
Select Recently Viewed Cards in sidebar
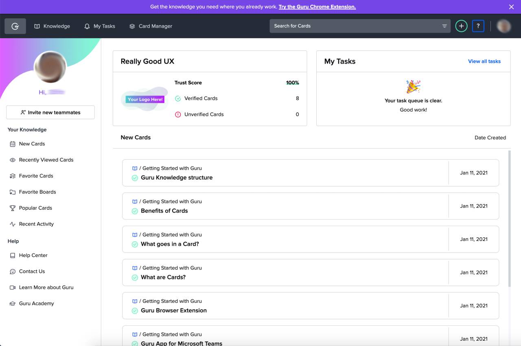coord(42,160)
